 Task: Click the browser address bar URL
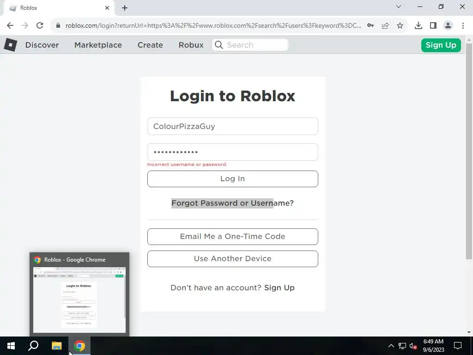[x=213, y=26]
